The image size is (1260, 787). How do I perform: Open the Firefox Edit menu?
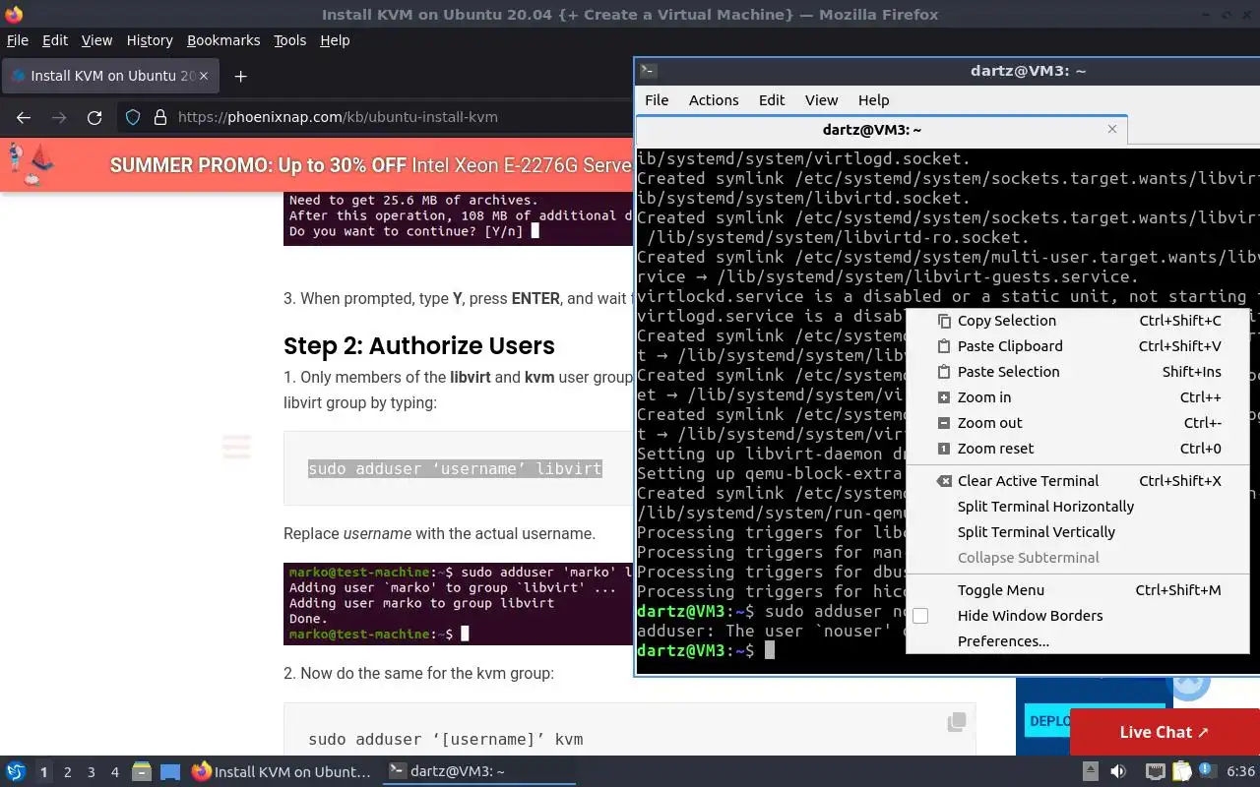click(55, 40)
